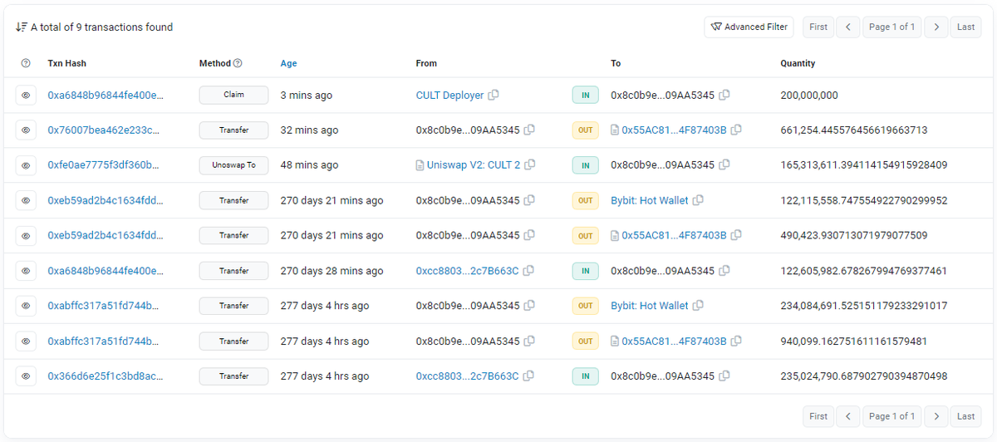Open transaction hash 0x366d6e25f1c3bd8ac
This screenshot has height=442, width=997.
(106, 376)
